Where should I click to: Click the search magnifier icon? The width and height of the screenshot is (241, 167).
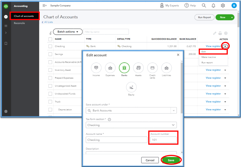point(204,6)
